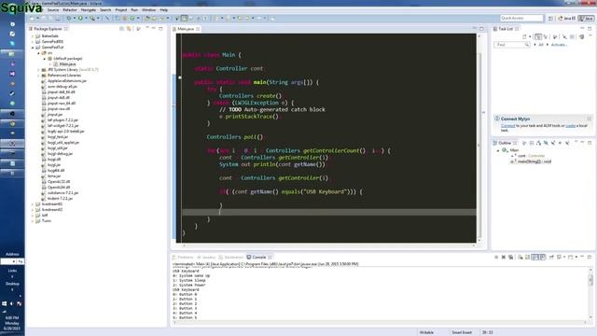Image resolution: width=597 pixels, height=336 pixels.
Task: Switch to Java EE perspective
Action: [x=566, y=18]
